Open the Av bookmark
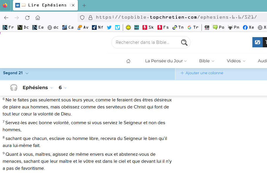The height and width of the screenshot is (173, 267). 83,27
